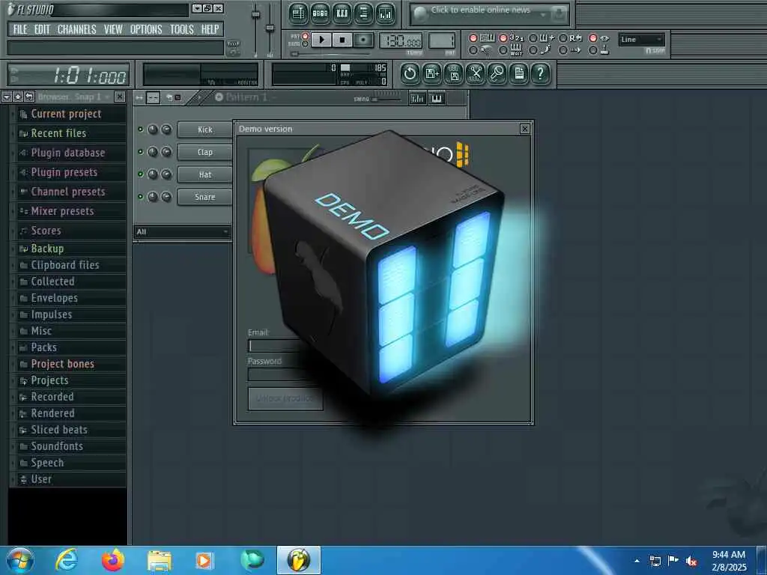Enable Wait for input LED

point(503,50)
